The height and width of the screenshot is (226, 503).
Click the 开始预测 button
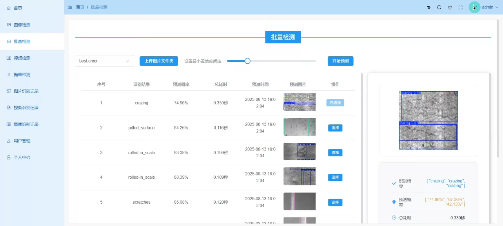click(x=341, y=61)
